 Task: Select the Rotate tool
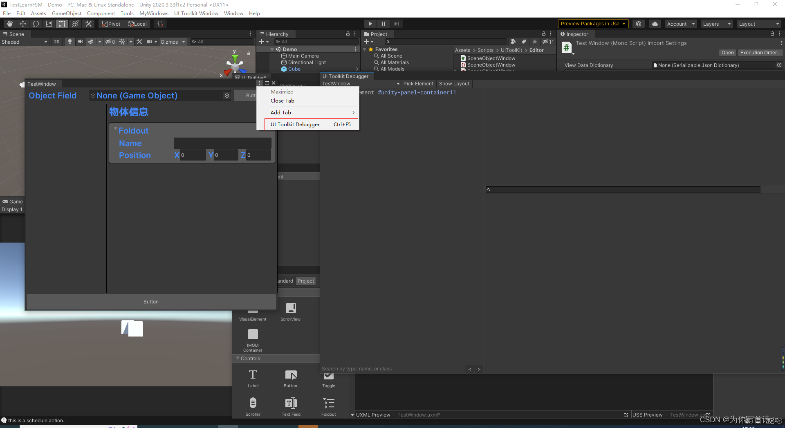[x=36, y=23]
